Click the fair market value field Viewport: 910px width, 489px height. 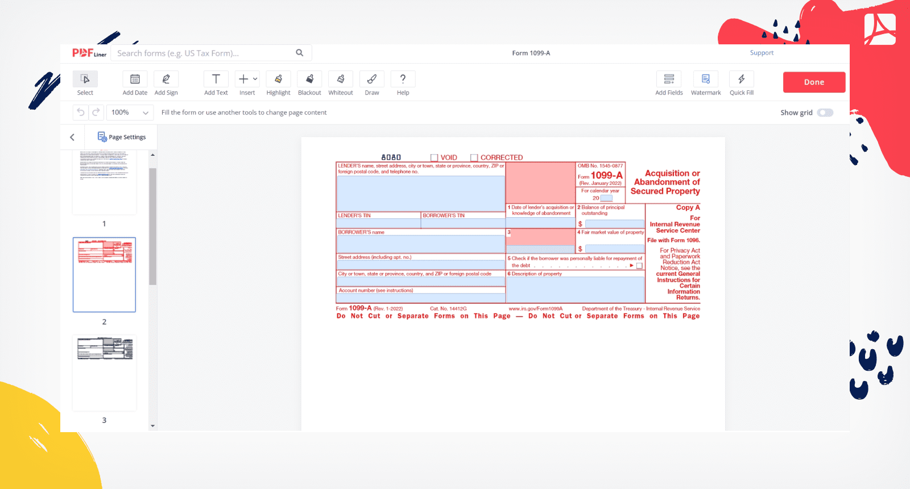[615, 249]
